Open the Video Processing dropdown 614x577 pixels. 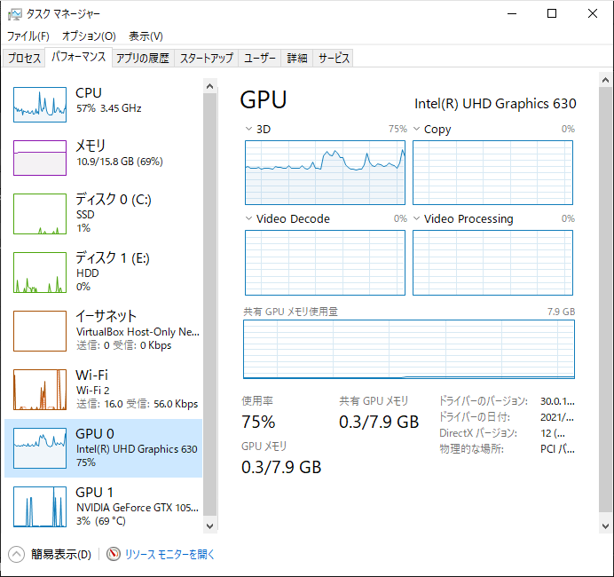[x=416, y=219]
